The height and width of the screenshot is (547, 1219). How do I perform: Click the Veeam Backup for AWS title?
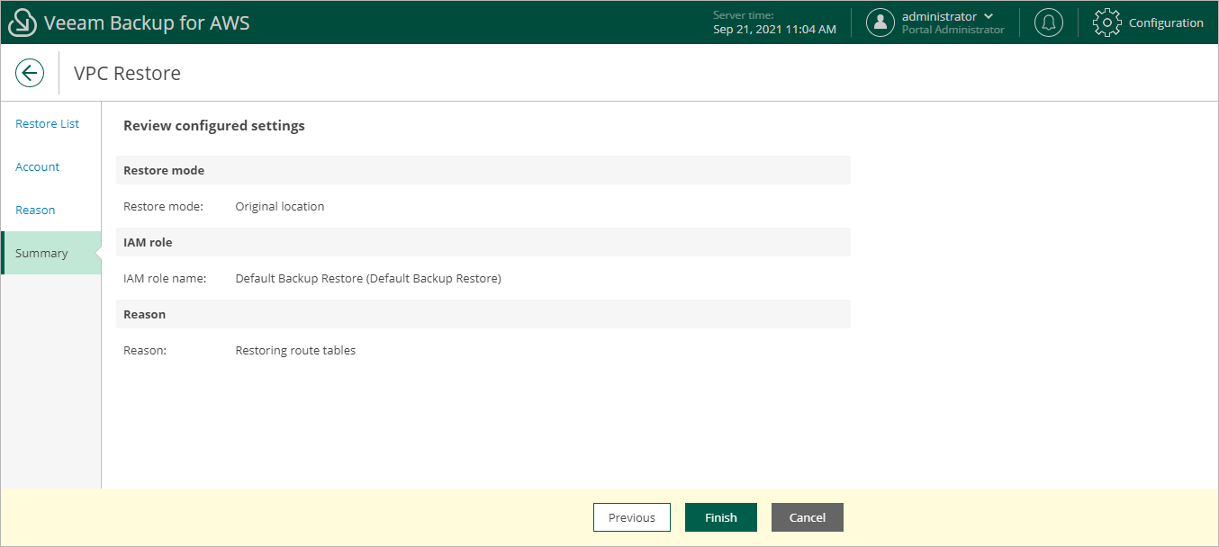(x=147, y=22)
